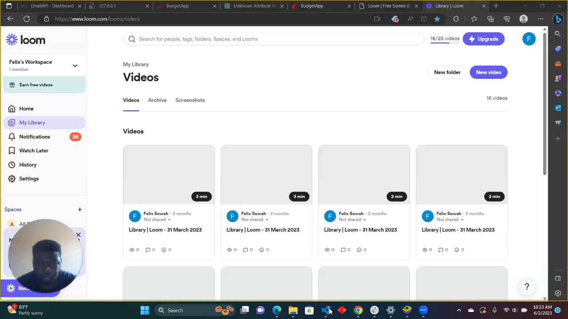
Task: Click the 16/25 videos usage link
Action: tap(445, 39)
